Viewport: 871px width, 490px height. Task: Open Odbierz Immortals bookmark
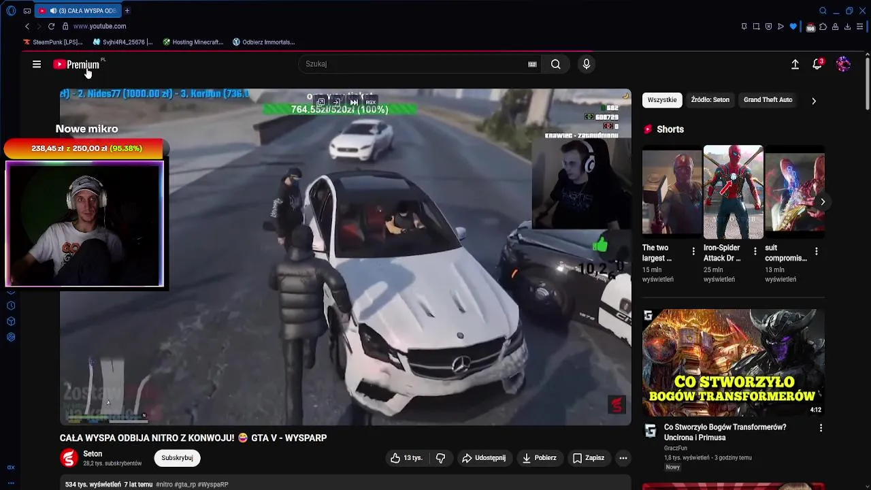tap(264, 42)
